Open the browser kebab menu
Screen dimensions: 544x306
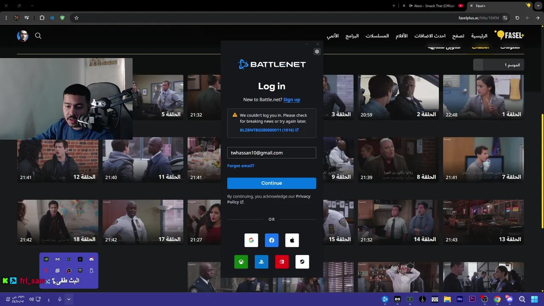tap(6, 18)
